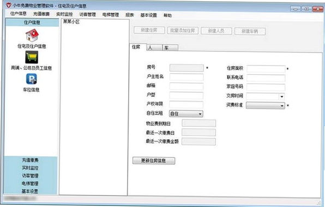The width and height of the screenshot is (325, 207).
Task: Focus the 邮箱 input field
Action: [186, 86]
